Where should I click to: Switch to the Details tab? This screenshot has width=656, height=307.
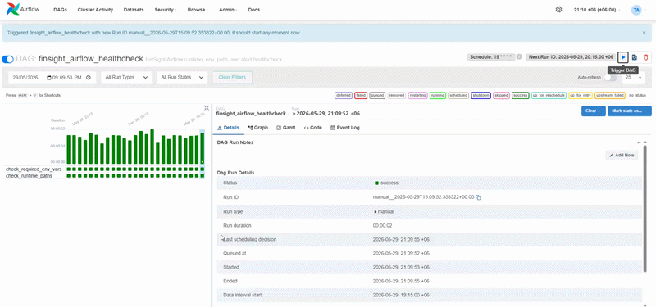(x=228, y=128)
